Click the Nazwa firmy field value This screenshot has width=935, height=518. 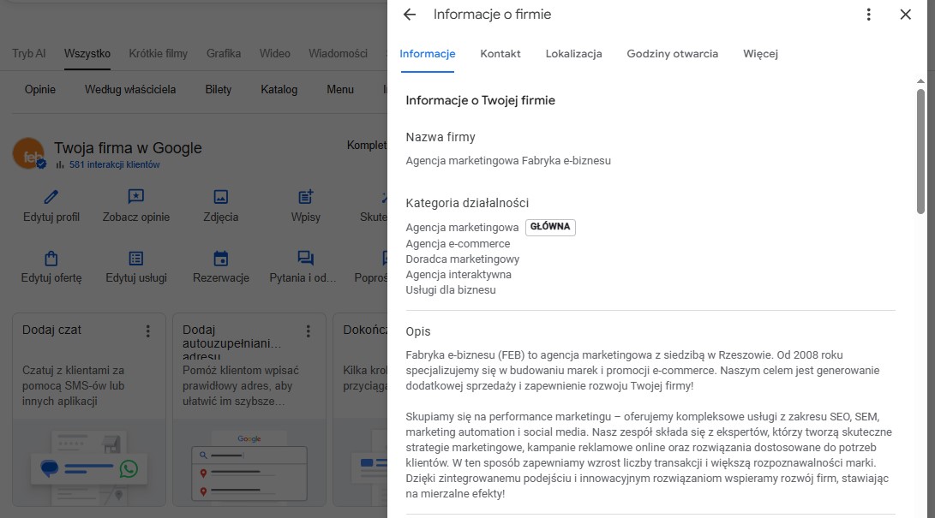[x=508, y=160]
